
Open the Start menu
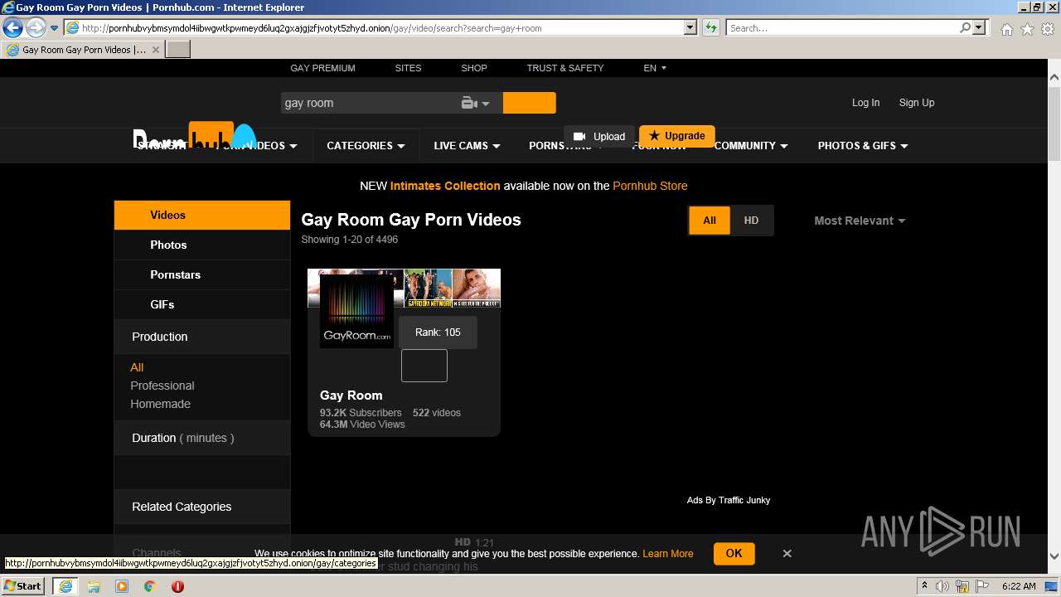tap(22, 585)
